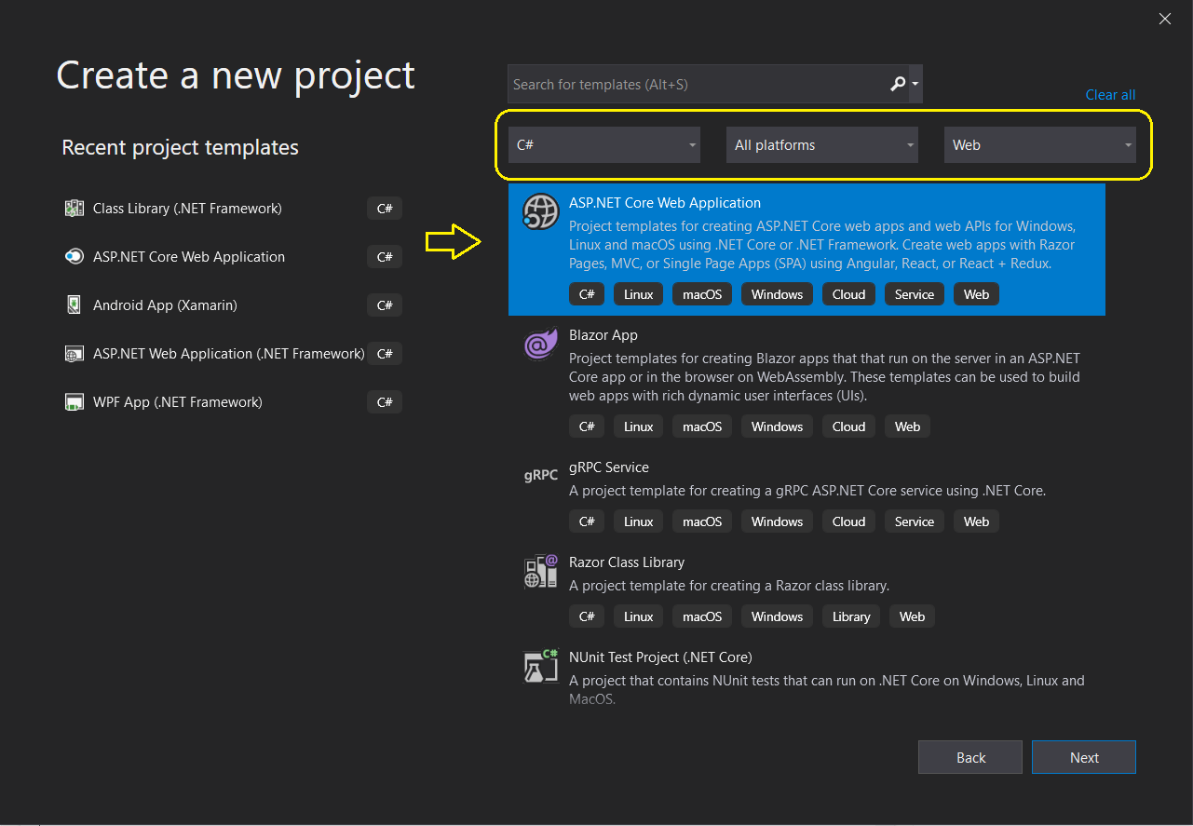Viewport: 1193px width, 826px height.
Task: Click the recent ASP.NET Core Web Application icon
Action: click(x=75, y=257)
